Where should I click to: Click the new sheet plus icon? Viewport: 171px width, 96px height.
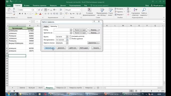click(x=98, y=88)
